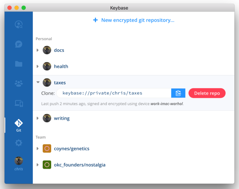Expand the coynes/genetics team repository

(x=37, y=149)
